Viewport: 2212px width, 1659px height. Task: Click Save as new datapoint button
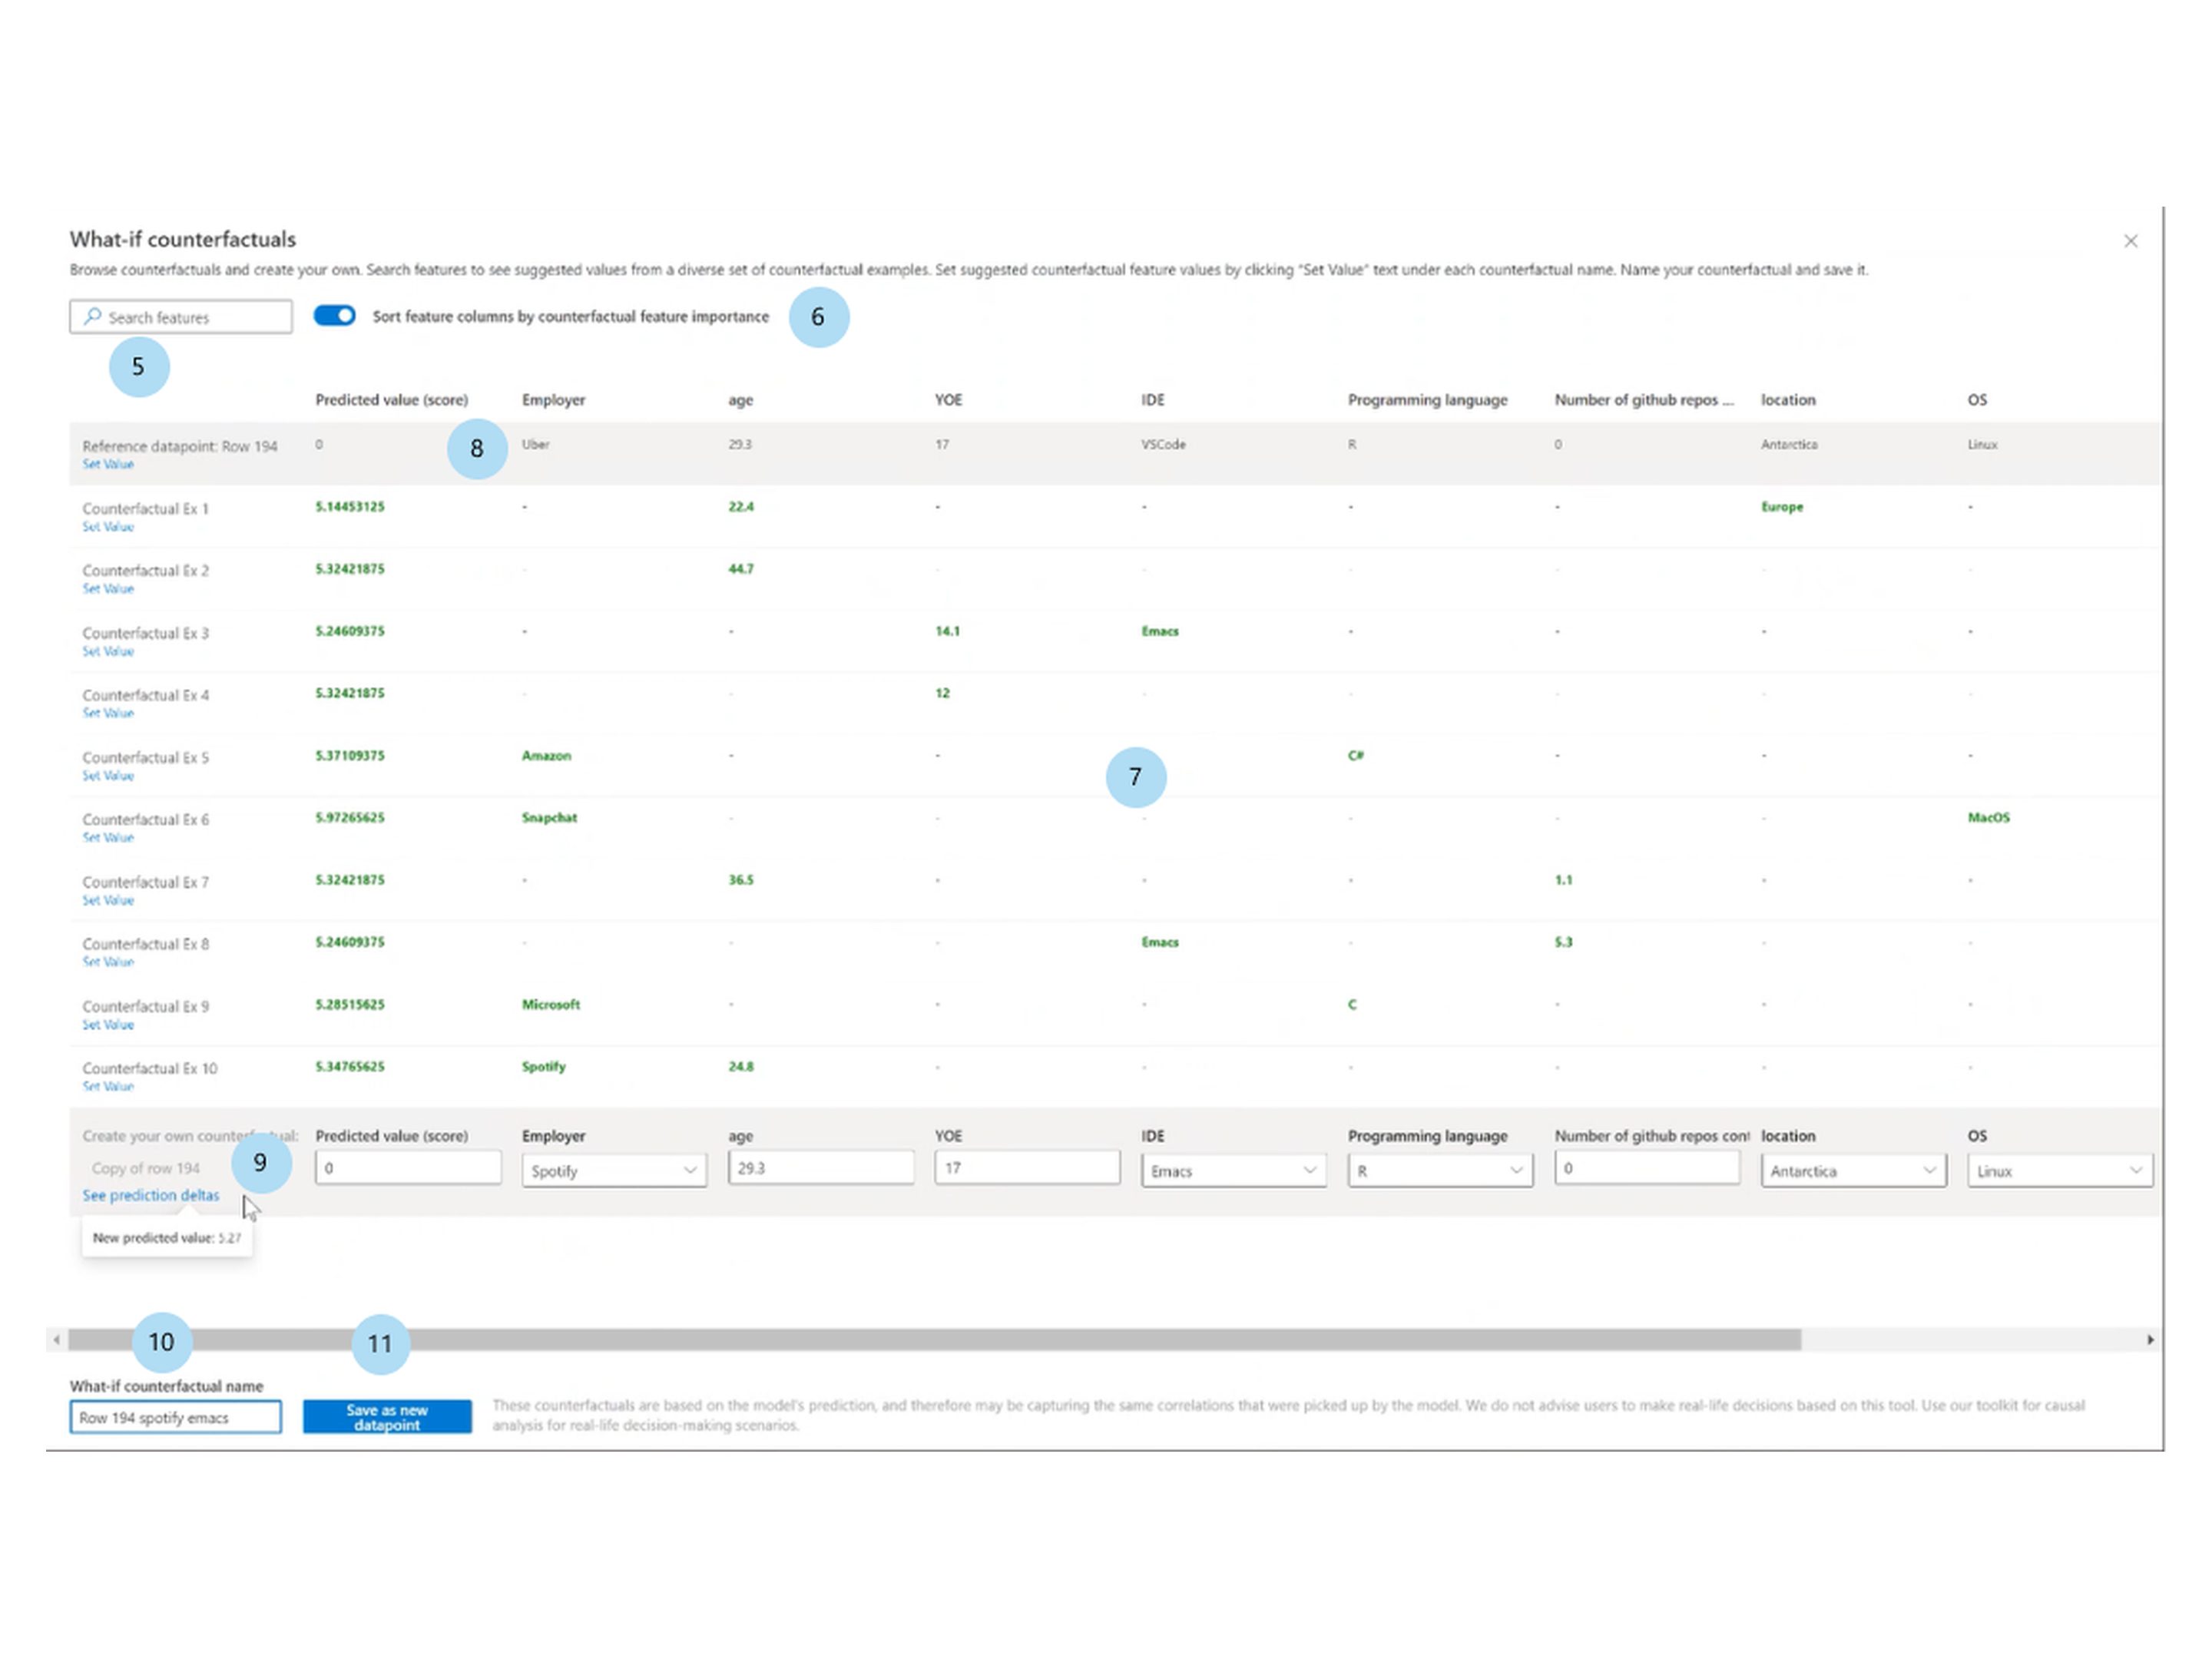pyautogui.click(x=387, y=1416)
